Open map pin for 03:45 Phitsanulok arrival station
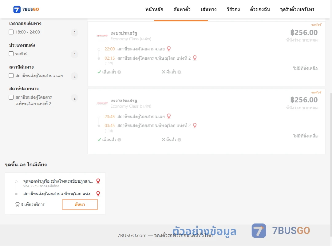The height and width of the screenshot is (246, 332). tap(195, 125)
